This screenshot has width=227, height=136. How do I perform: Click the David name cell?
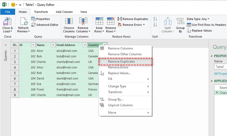click(46, 78)
